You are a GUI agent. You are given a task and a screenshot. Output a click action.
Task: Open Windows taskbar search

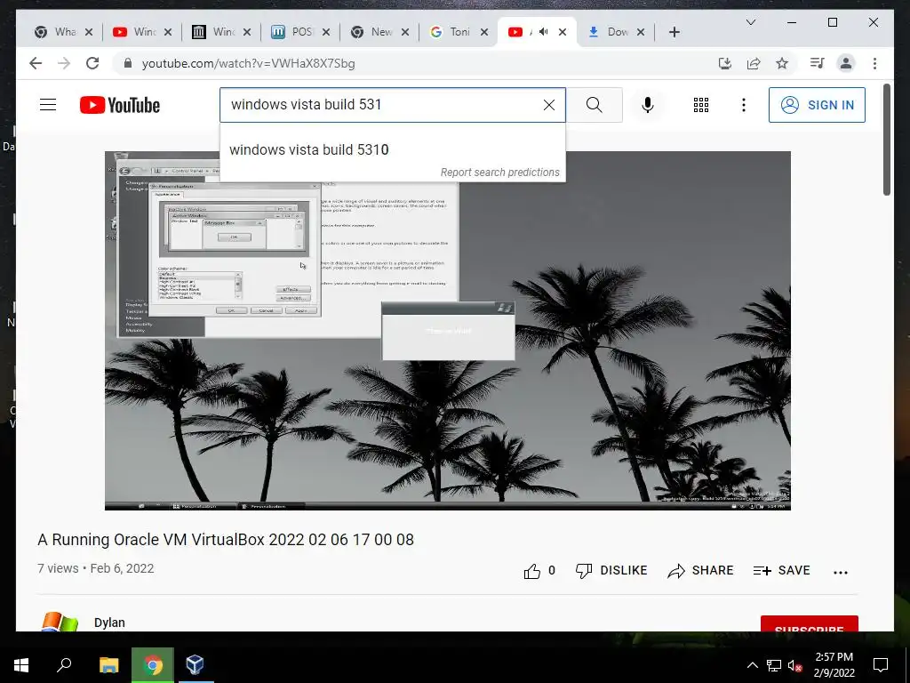[x=64, y=665]
